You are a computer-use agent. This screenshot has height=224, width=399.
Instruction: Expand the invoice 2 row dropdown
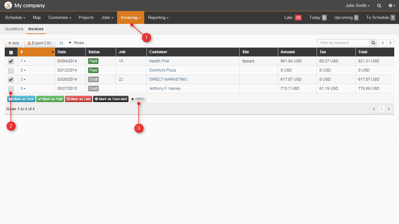pos(23,70)
